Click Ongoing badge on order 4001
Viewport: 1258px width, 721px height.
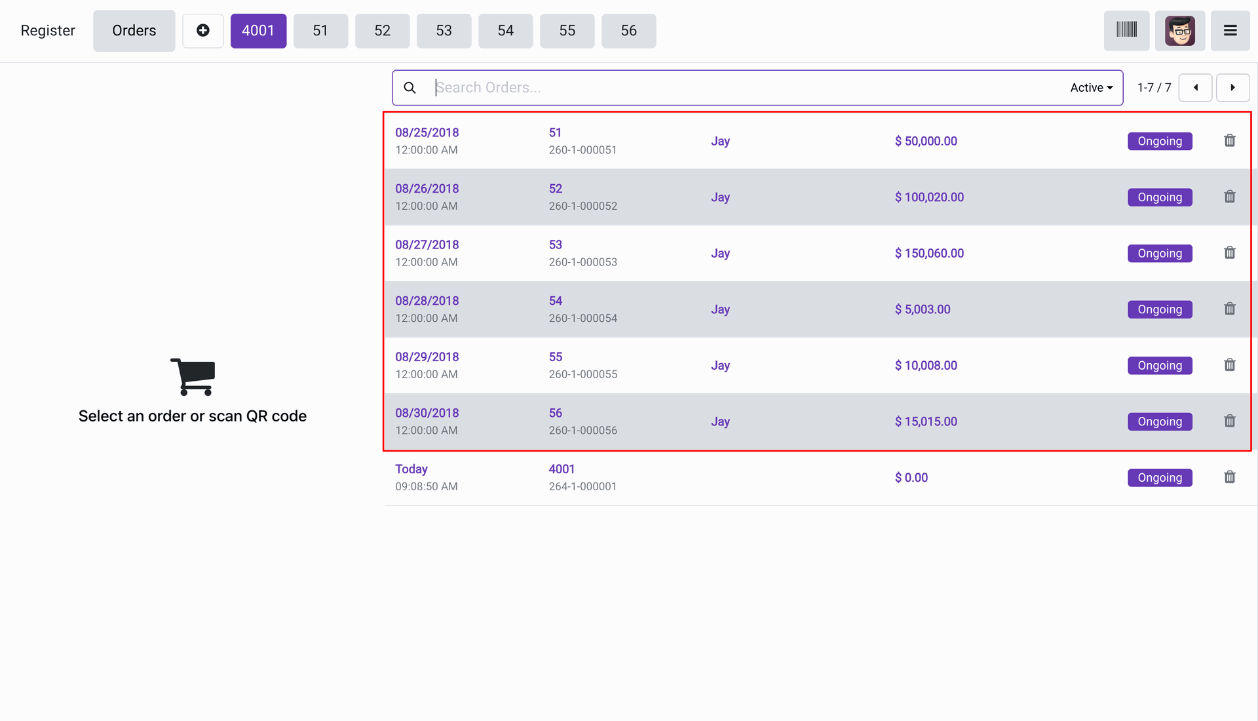1160,478
